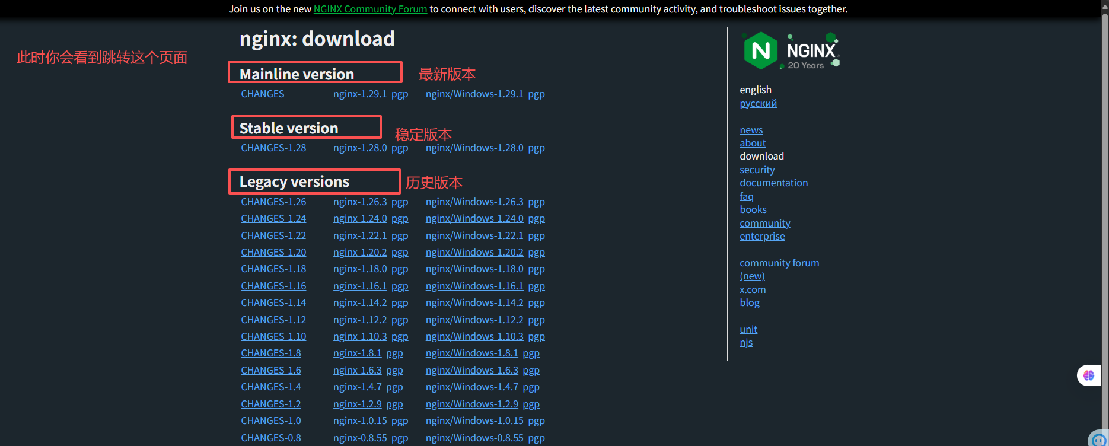1109x446 pixels.
Task: Switch language to русский
Action: coord(758,103)
